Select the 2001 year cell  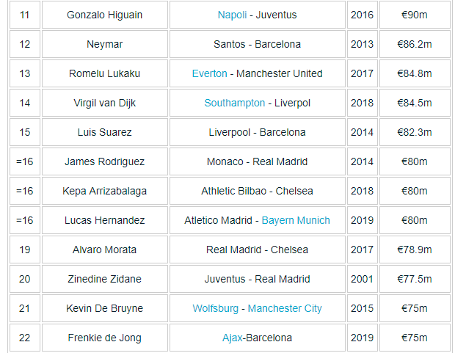(362, 279)
